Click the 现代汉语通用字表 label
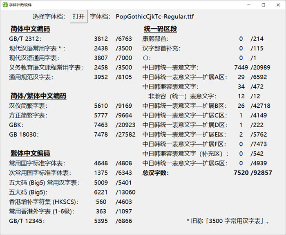 (x=34, y=58)
